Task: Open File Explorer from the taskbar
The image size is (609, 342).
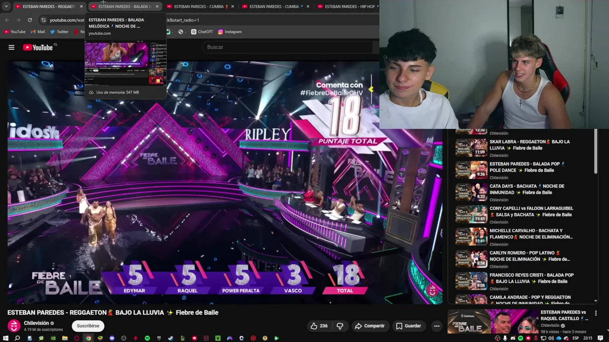Action: 65,338
